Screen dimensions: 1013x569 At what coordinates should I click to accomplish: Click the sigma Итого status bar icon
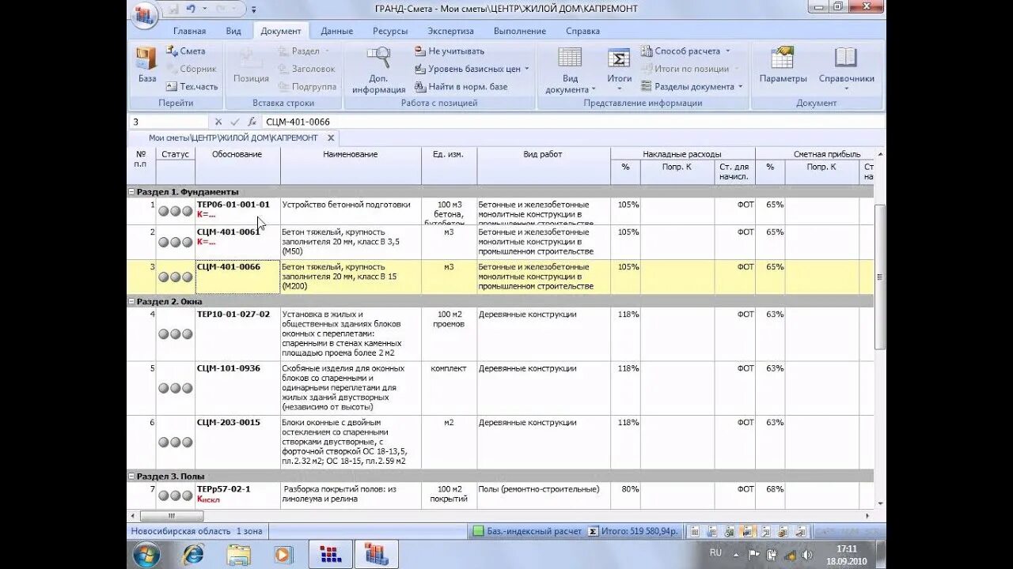[592, 531]
